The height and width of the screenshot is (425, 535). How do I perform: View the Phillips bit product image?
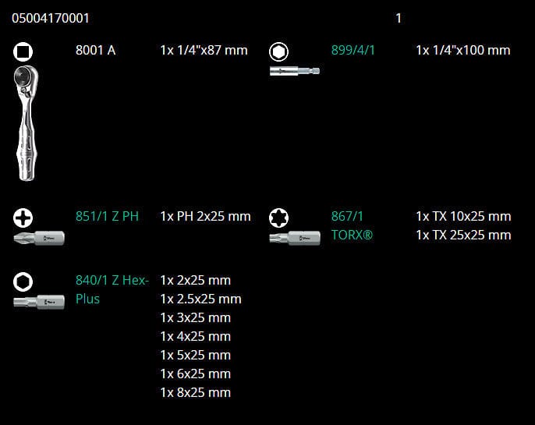coord(39,238)
